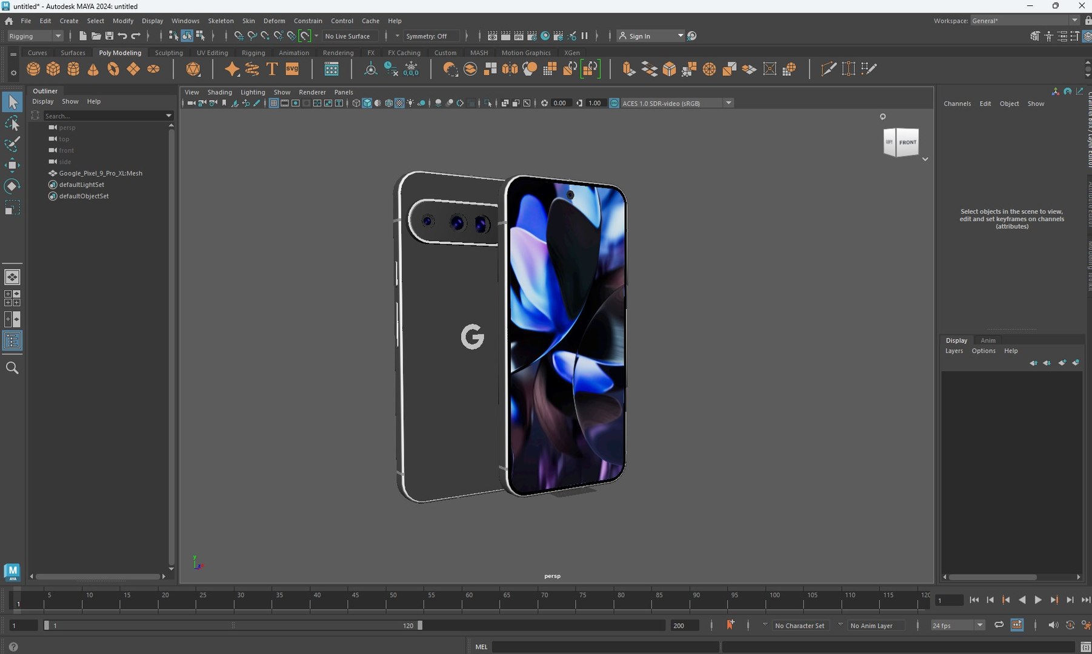Activate the arrow Select tool
Viewport: 1092px width, 654px height.
coord(12,102)
